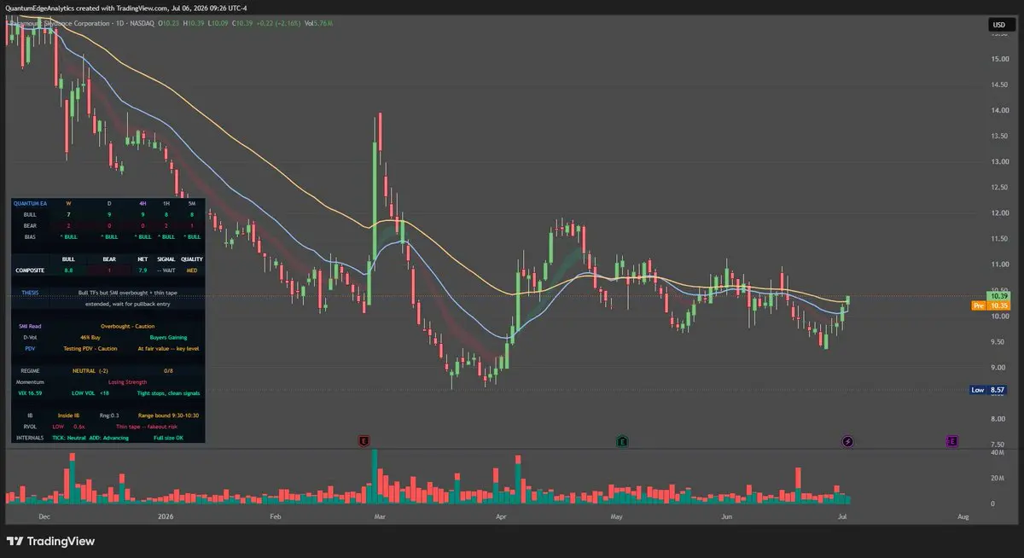Click the green earnings E marker

[x=623, y=441]
